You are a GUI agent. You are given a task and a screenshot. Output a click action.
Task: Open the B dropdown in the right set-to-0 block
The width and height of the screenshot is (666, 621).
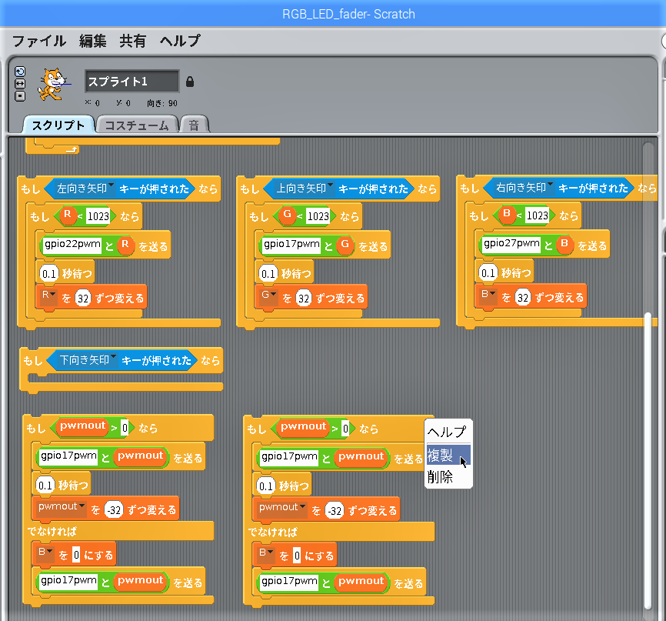266,553
